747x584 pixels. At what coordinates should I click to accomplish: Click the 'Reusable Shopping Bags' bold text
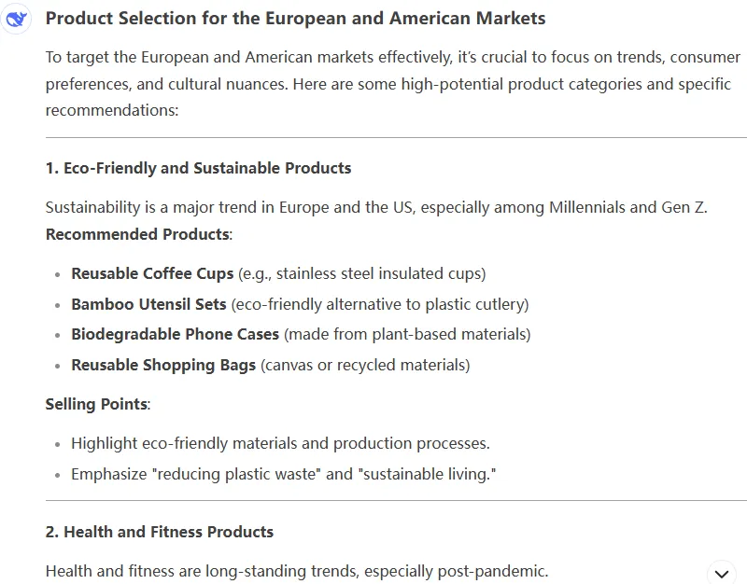coord(163,365)
